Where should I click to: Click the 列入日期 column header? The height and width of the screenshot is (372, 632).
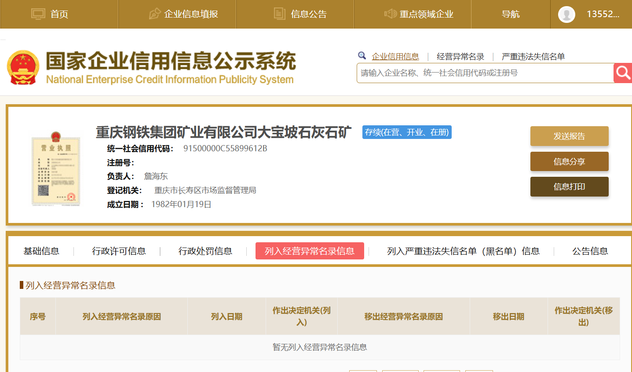(x=227, y=317)
